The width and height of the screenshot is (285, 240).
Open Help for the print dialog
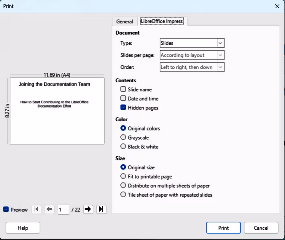point(23,228)
